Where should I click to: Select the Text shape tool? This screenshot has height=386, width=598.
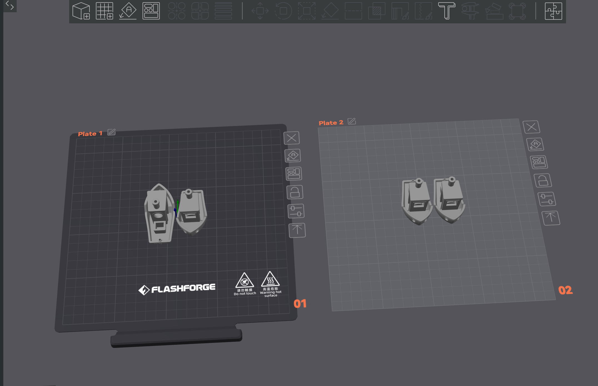pos(447,11)
